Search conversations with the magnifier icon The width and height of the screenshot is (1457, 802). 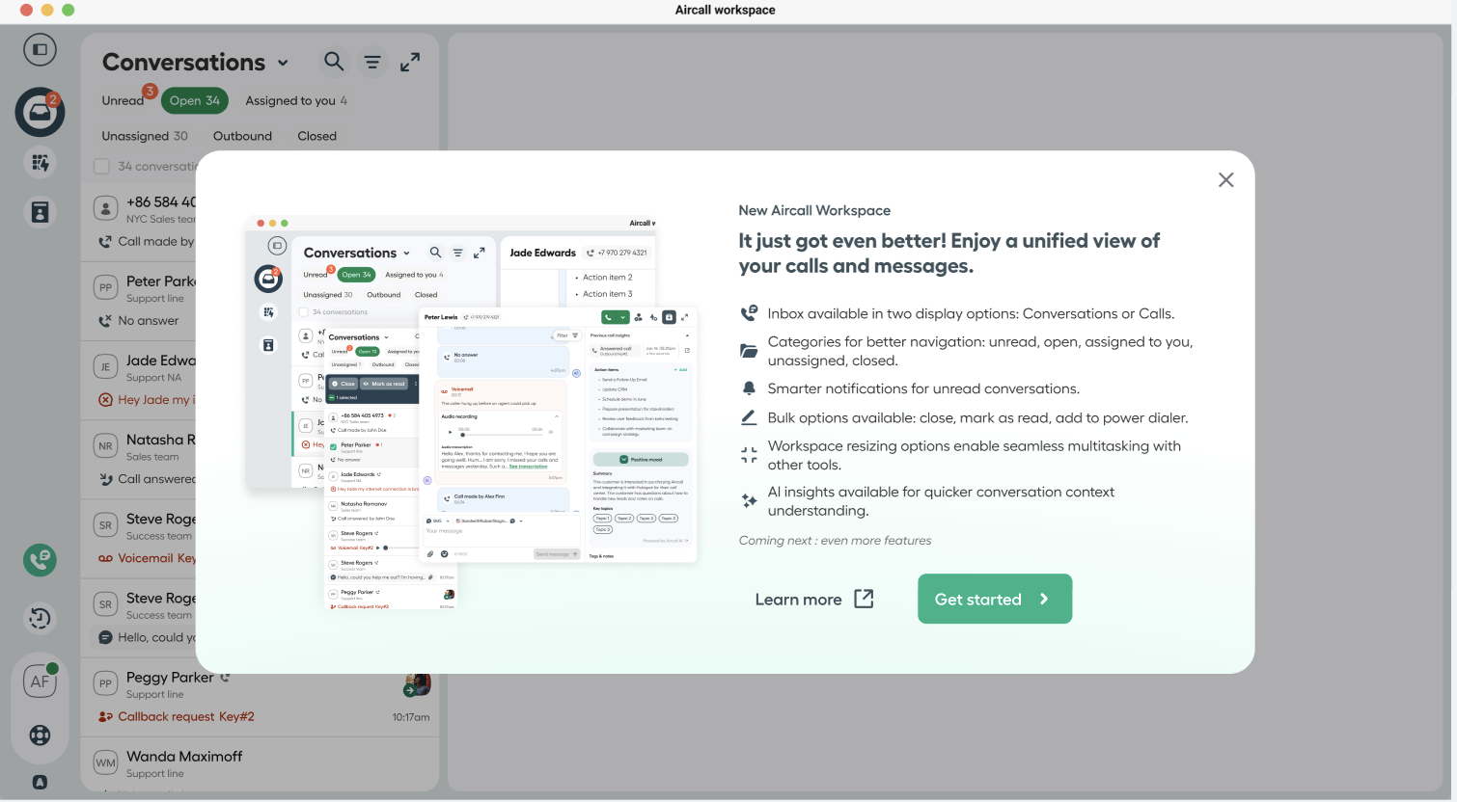pos(334,62)
